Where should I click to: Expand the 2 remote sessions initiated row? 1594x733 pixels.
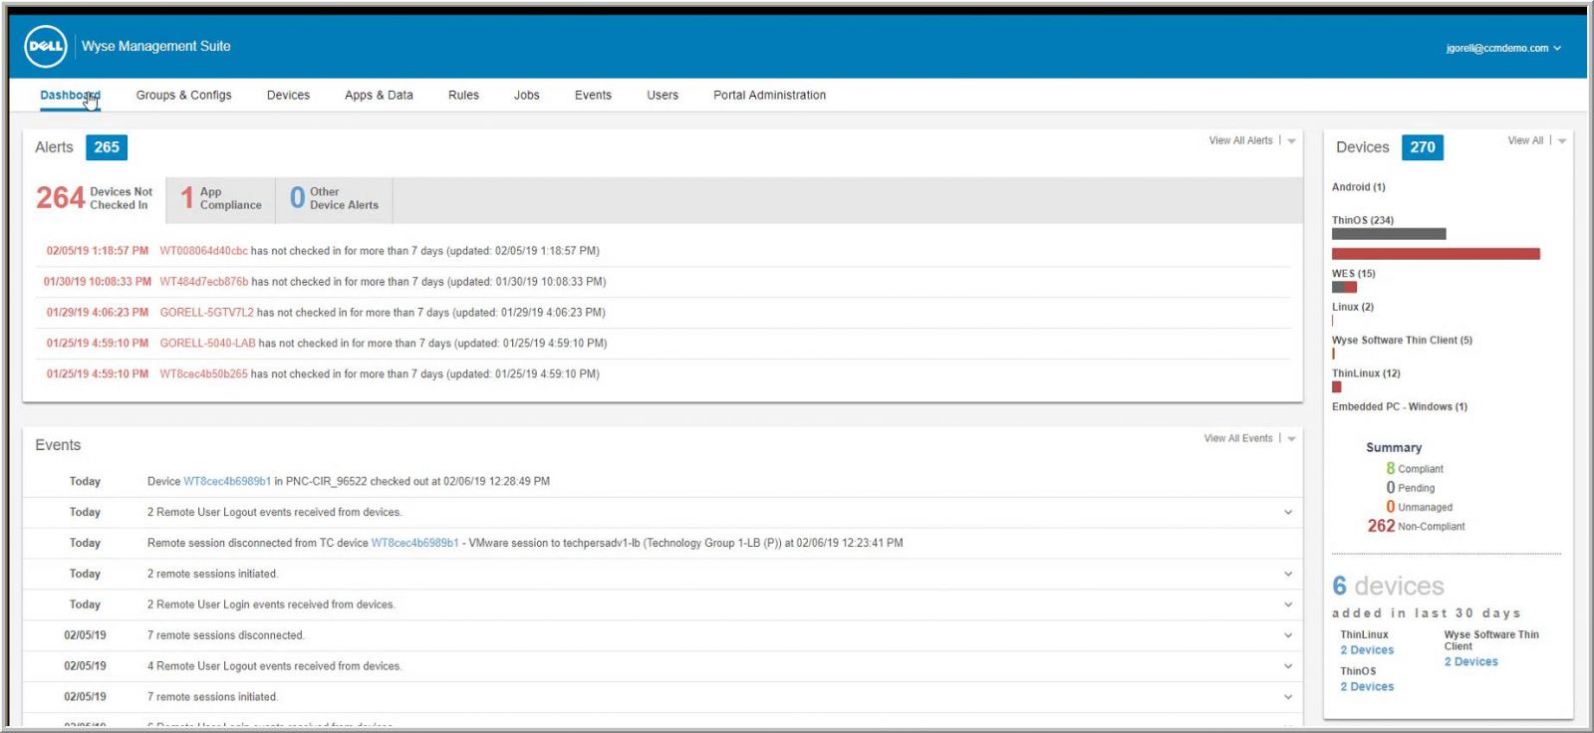point(1288,575)
